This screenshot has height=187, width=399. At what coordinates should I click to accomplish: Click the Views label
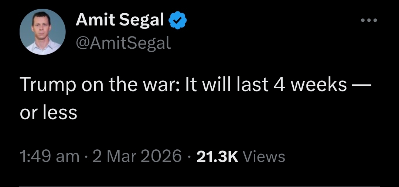point(265,156)
